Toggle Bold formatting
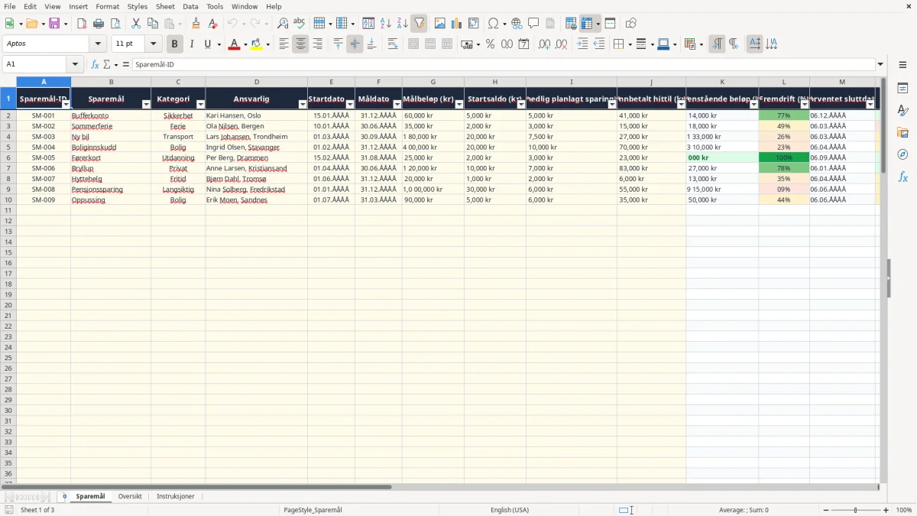917x516 pixels. point(175,44)
